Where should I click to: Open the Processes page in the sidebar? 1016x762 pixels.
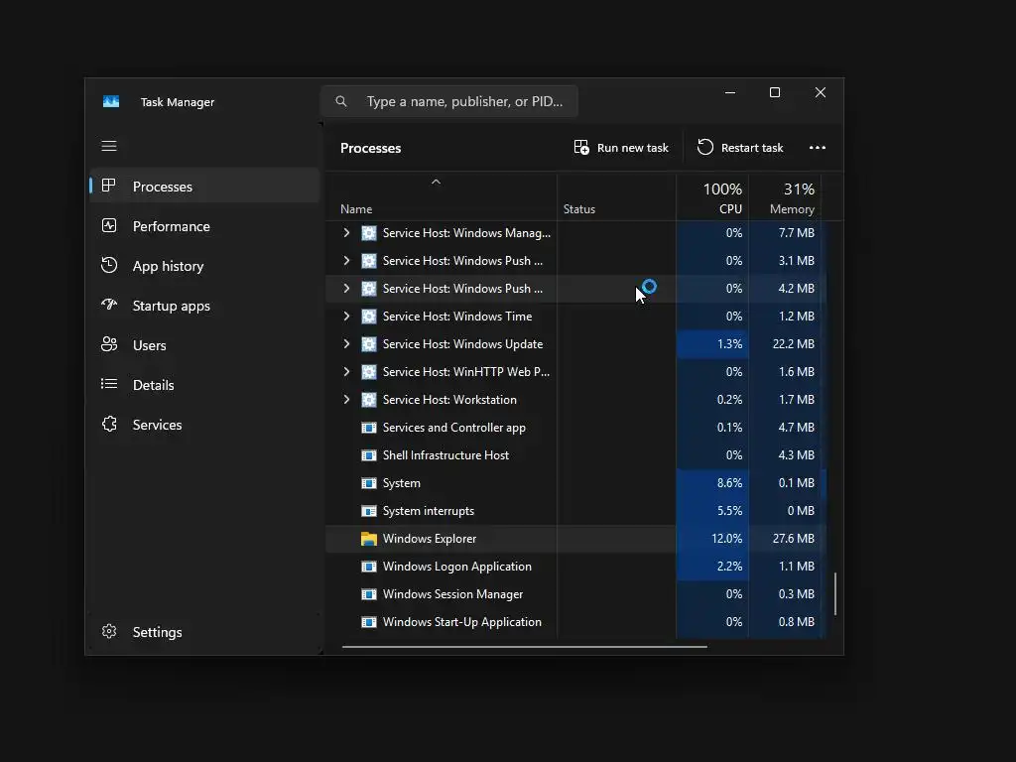click(x=204, y=186)
